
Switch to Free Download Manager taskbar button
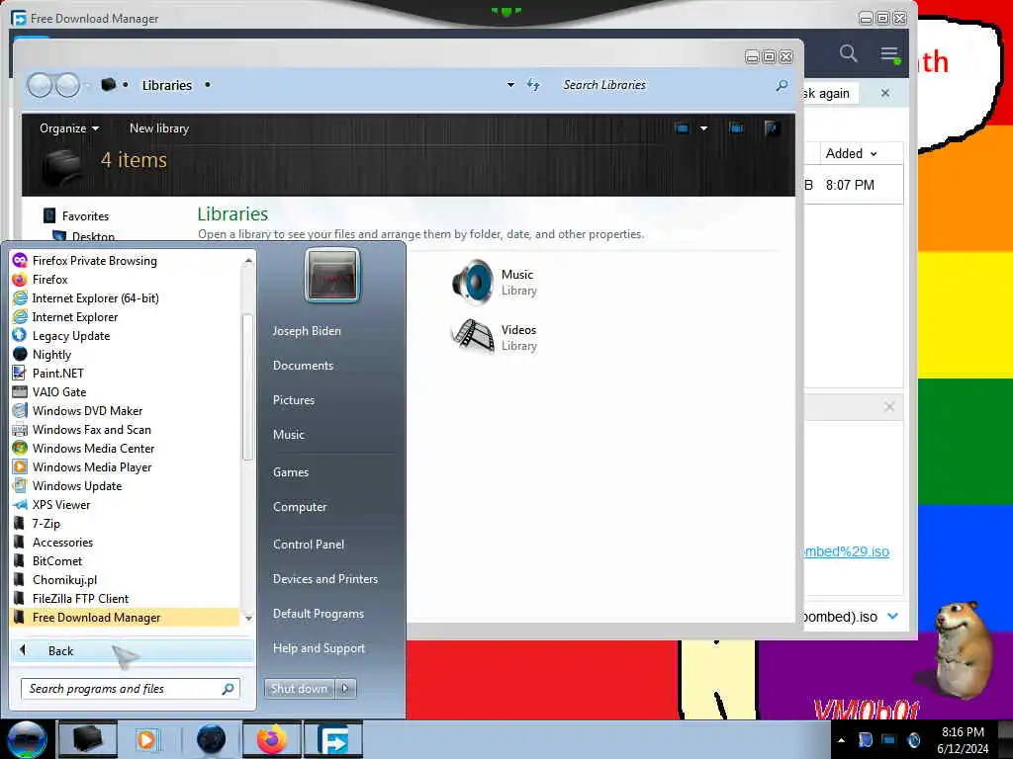(x=333, y=739)
